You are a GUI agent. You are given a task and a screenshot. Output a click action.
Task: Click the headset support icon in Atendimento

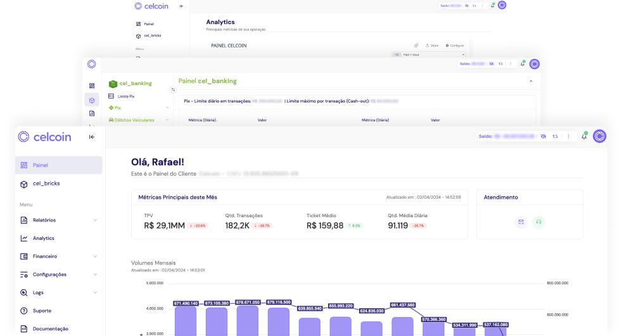click(538, 222)
